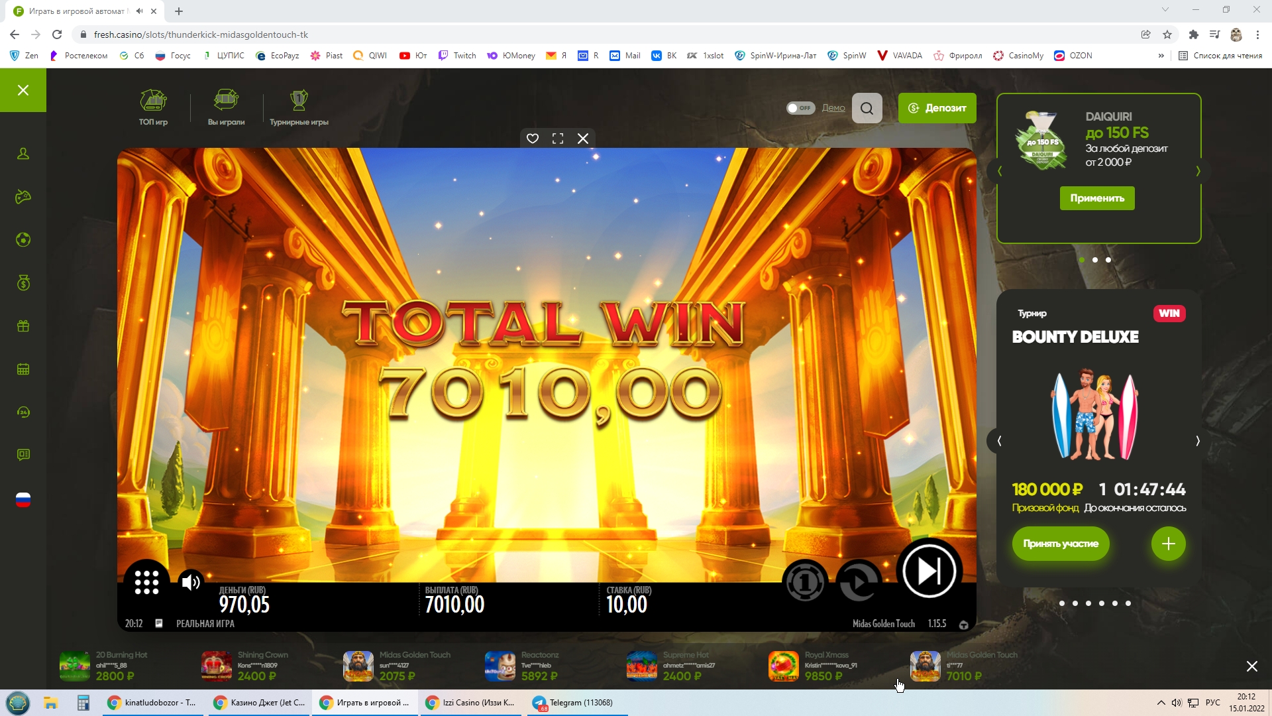Show next tournament slide
This screenshot has height=716, width=1272.
tap(1198, 441)
